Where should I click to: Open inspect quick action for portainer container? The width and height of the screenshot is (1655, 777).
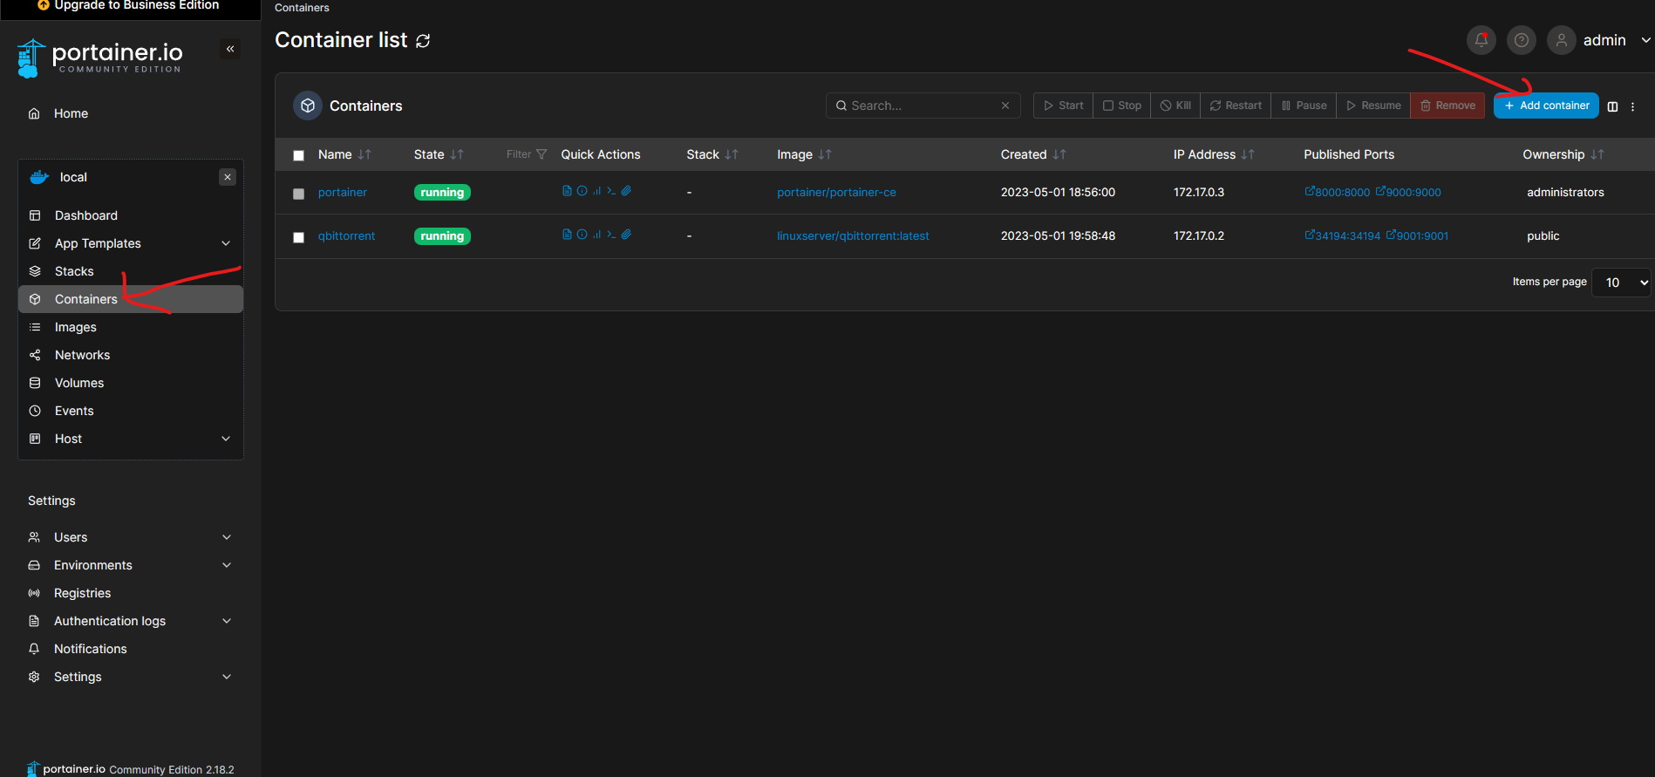click(582, 191)
